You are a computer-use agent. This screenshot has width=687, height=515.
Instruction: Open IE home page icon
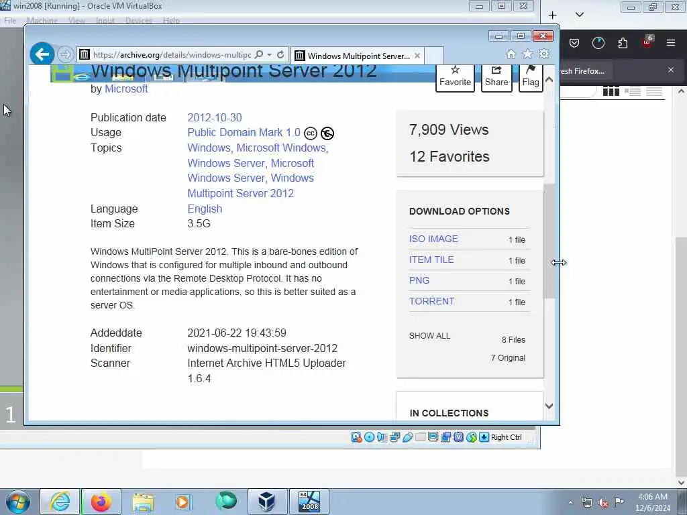tap(511, 54)
